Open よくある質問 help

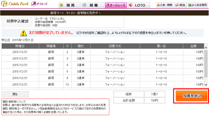point(198,5)
